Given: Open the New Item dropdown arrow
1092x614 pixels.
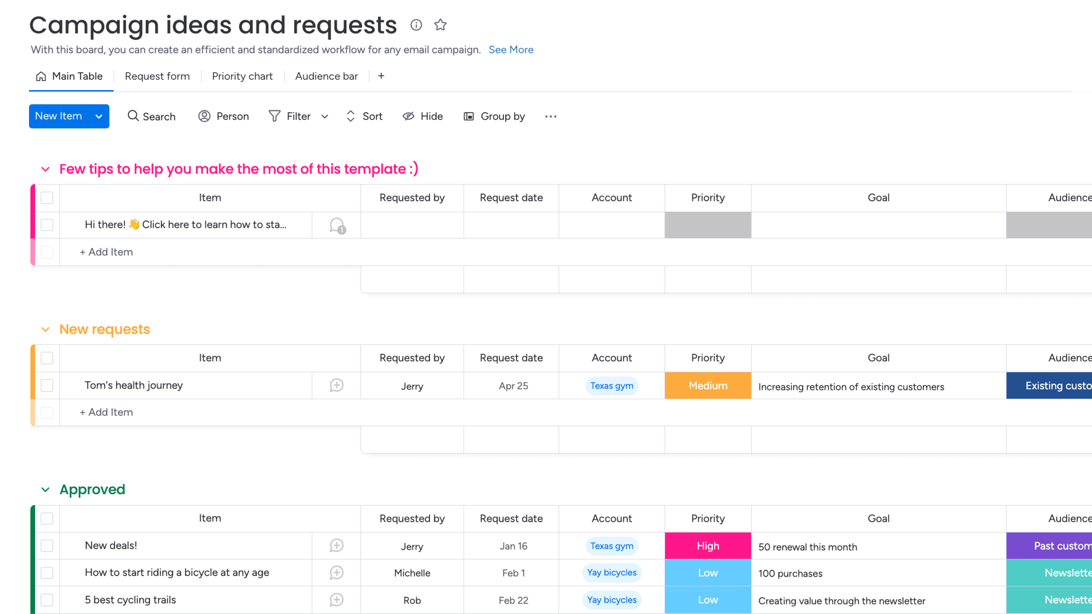Looking at the screenshot, I should (x=99, y=116).
